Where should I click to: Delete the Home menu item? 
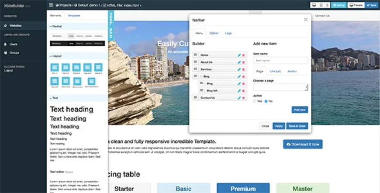coord(243,55)
